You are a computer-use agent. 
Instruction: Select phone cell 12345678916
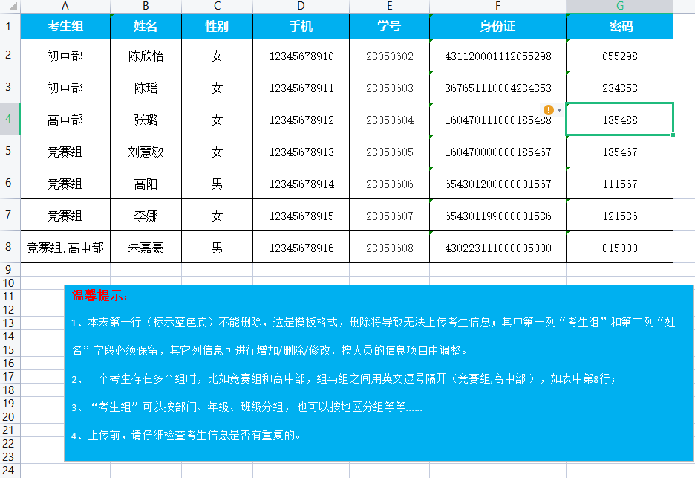pyautogui.click(x=301, y=248)
